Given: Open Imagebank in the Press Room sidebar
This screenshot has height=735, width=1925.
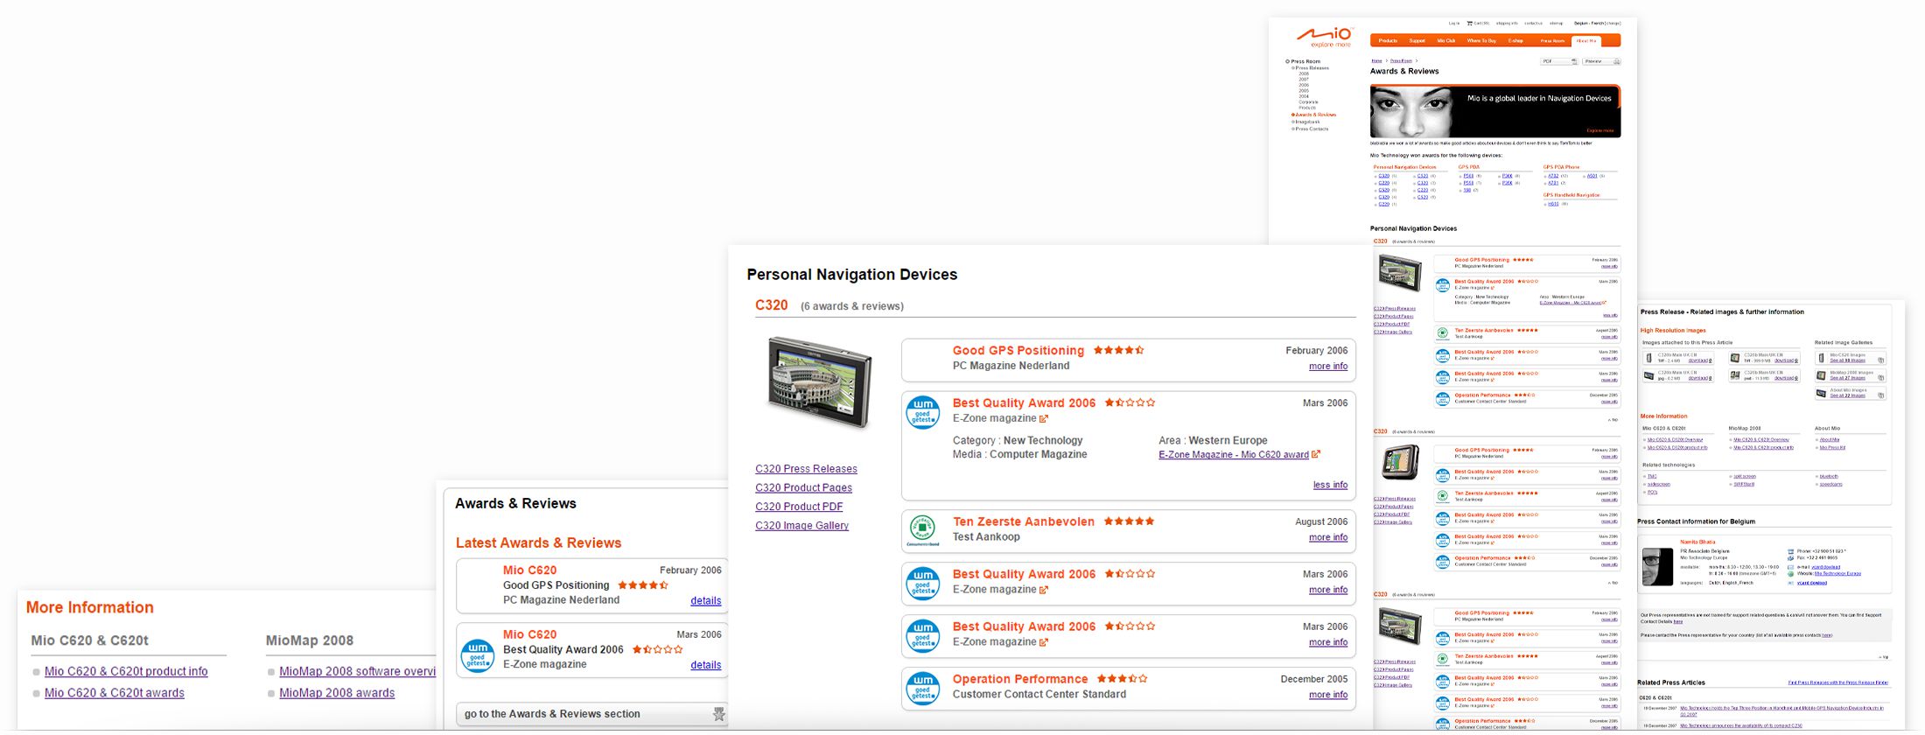Looking at the screenshot, I should point(1307,122).
